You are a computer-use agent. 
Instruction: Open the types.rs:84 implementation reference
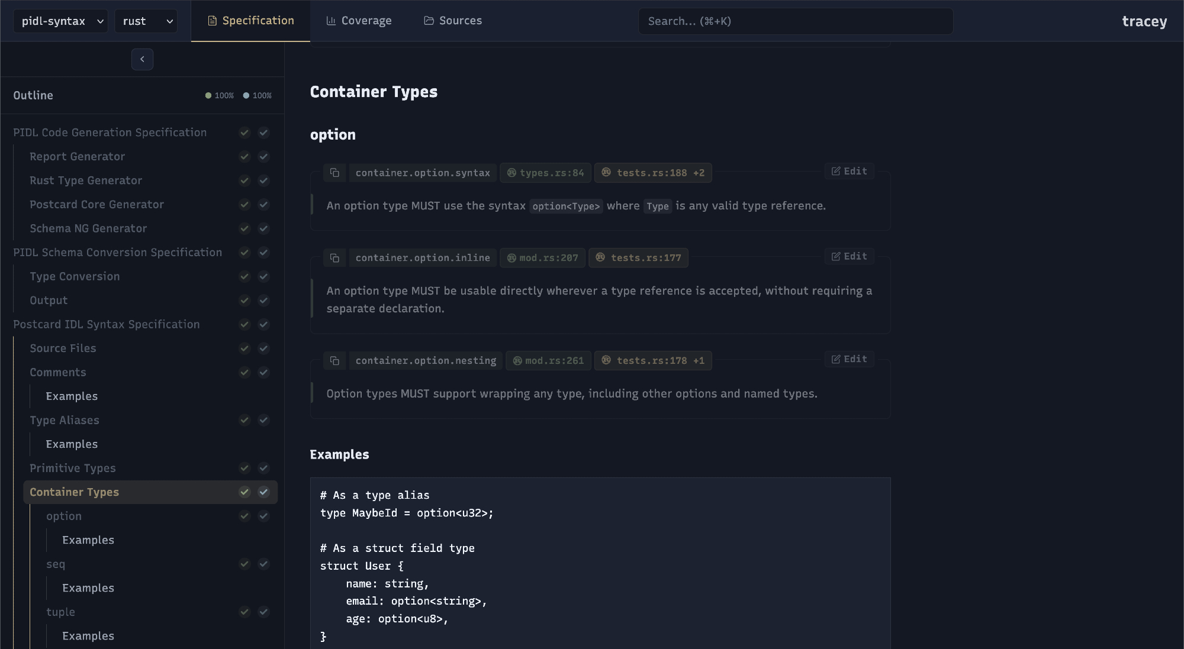545,173
